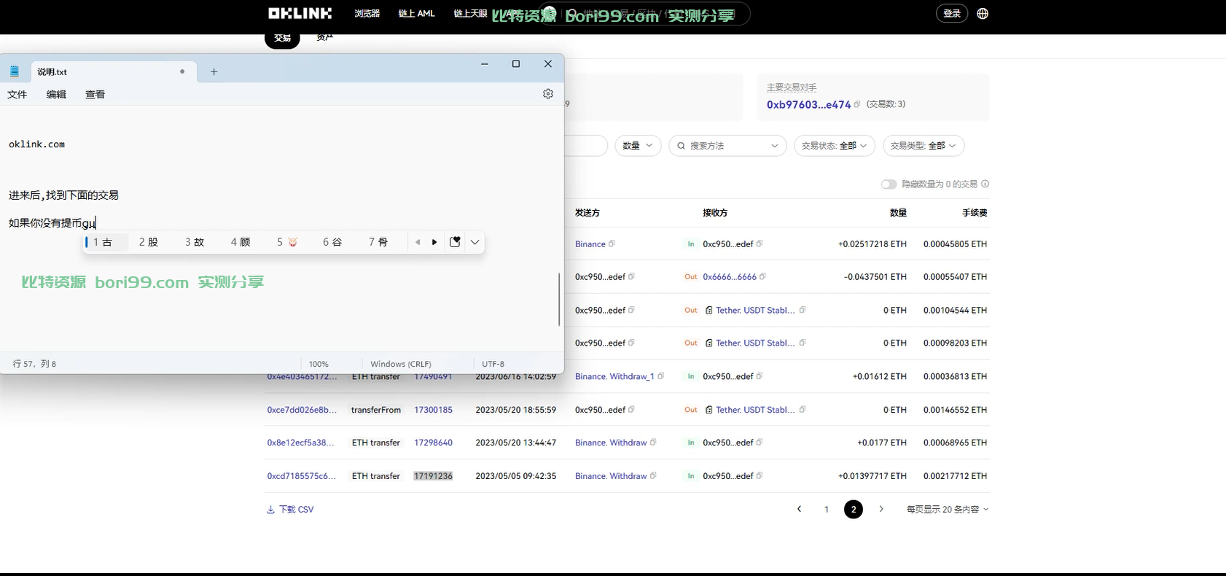This screenshot has width=1226, height=576.
Task: Open 交易状态 status dropdown
Action: pos(834,146)
